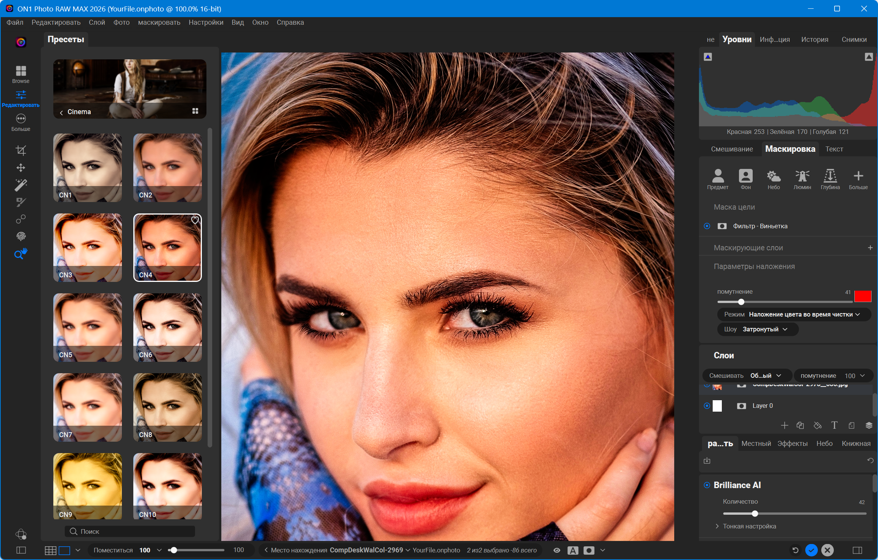Image resolution: width=878 pixels, height=560 pixels.
Task: Select the Crop tool in left toolbar
Action: 21,150
